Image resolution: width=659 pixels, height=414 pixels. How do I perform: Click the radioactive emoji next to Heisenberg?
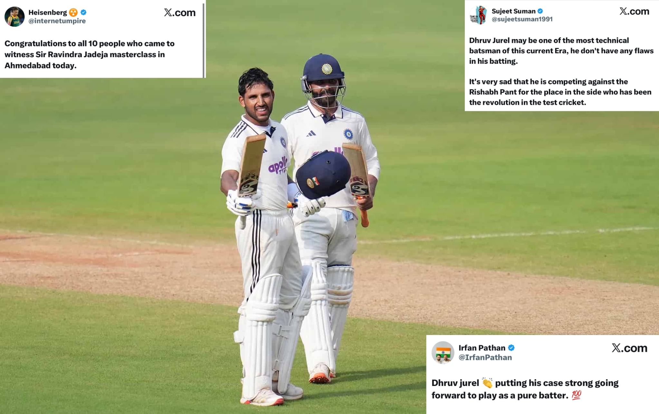click(x=73, y=13)
